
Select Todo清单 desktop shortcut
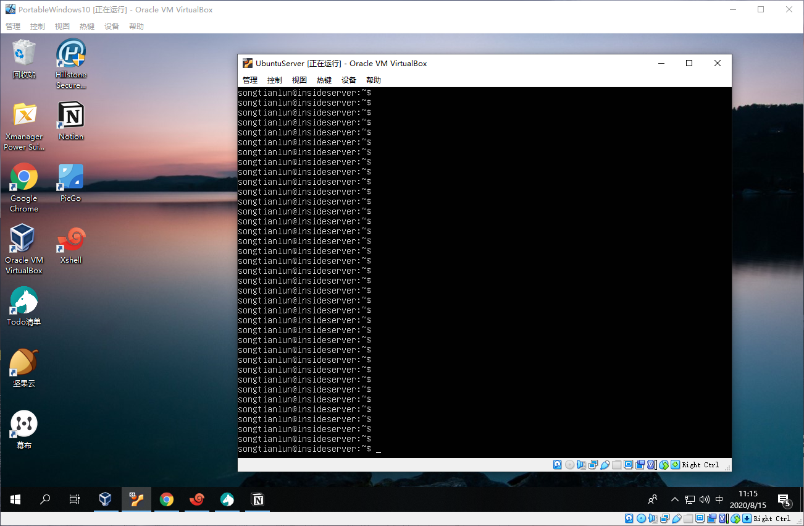pos(24,307)
